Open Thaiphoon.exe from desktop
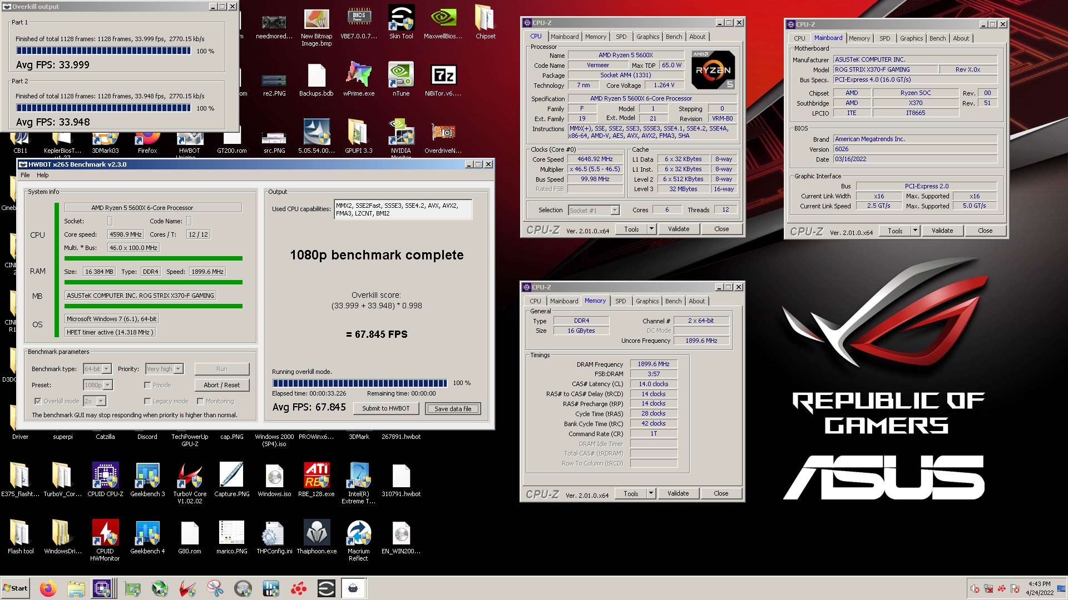The image size is (1068, 600). tap(317, 538)
